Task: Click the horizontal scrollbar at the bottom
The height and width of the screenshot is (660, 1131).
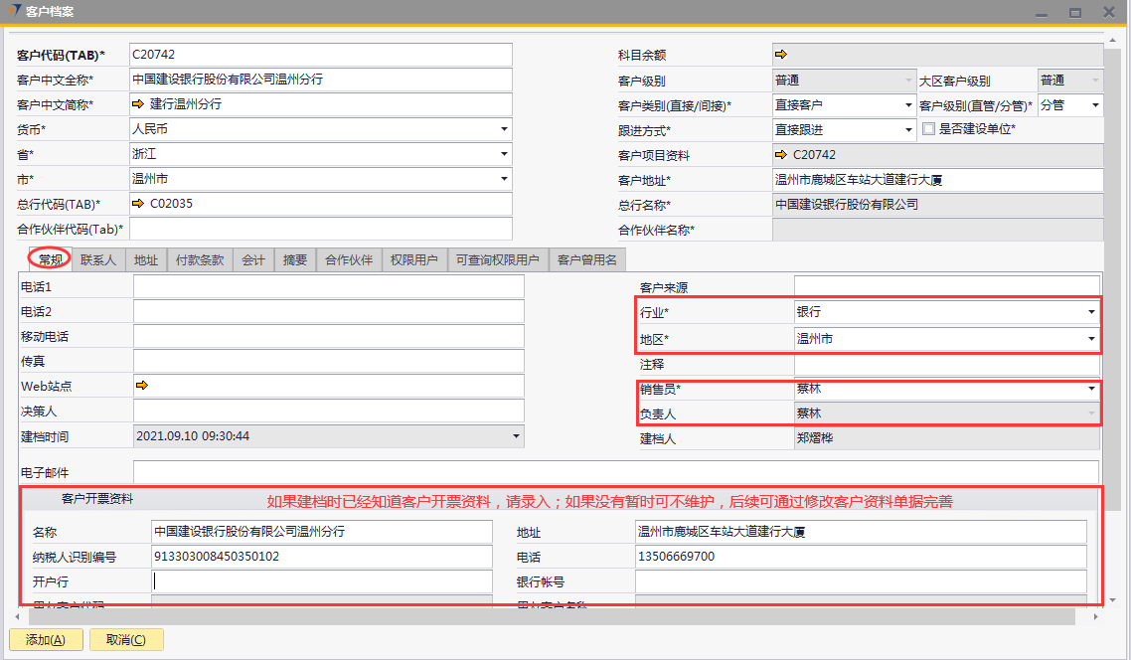Action: click(547, 617)
